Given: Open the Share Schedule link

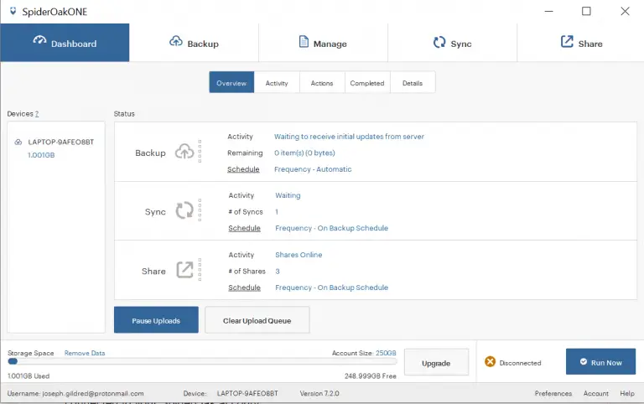Looking at the screenshot, I should click(x=244, y=287).
